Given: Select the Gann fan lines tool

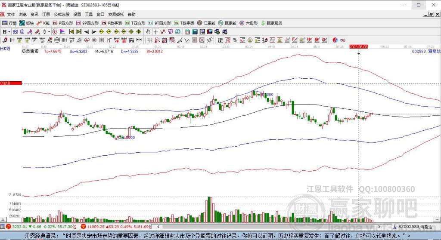Looking at the screenshot, I should (157, 40).
